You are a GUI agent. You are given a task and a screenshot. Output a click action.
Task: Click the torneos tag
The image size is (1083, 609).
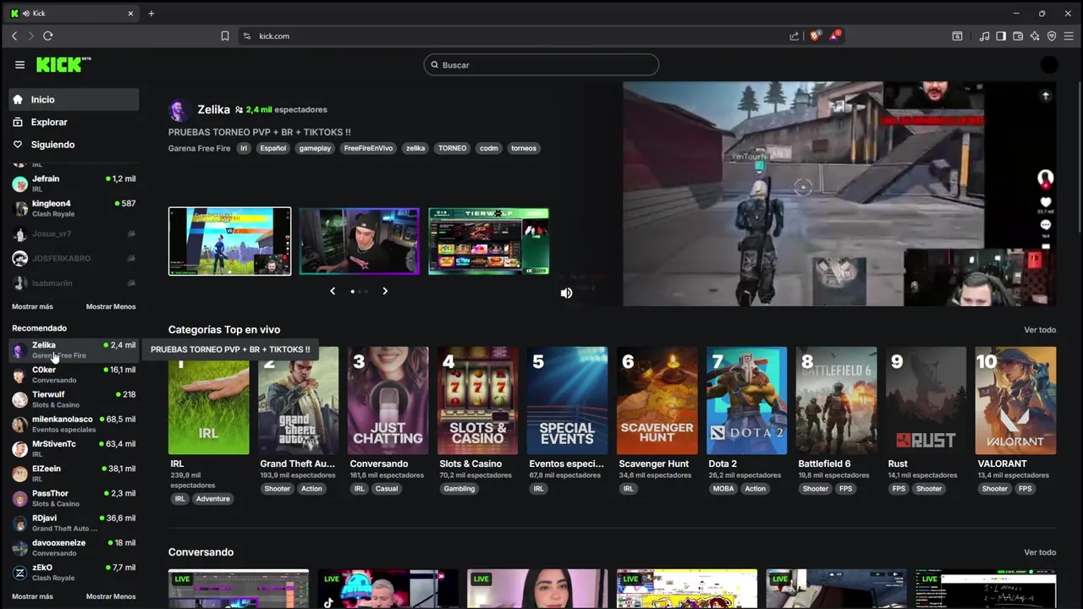point(524,148)
